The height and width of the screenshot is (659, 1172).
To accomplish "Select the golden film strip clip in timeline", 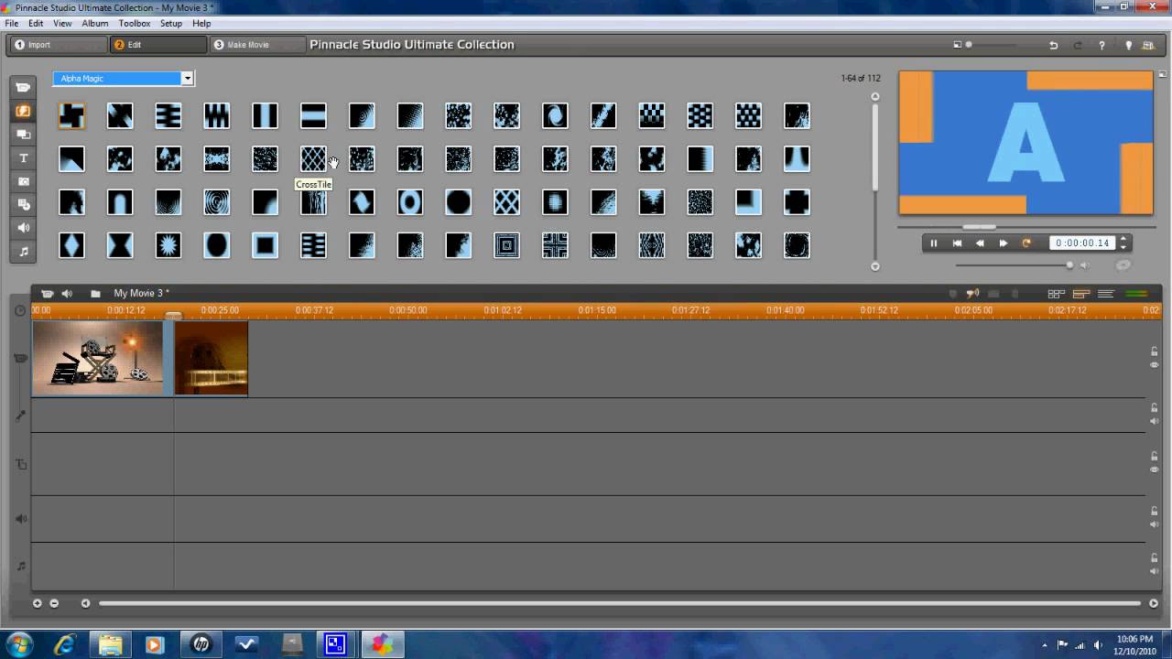I will pyautogui.click(x=212, y=358).
